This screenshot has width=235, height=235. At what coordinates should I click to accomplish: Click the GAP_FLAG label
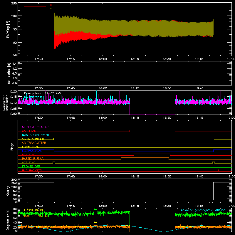(x=29, y=131)
